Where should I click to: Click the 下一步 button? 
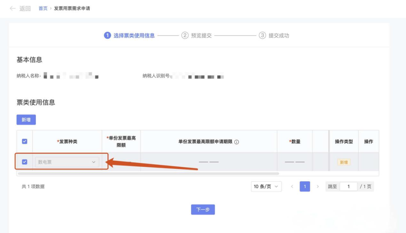(x=203, y=210)
